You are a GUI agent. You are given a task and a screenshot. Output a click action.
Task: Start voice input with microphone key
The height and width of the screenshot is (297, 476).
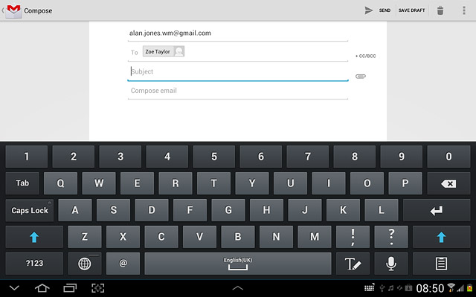point(391,264)
